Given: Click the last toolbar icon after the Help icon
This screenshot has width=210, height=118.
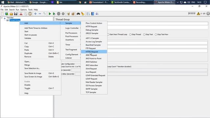Looking at the screenshot, I should point(97,14).
